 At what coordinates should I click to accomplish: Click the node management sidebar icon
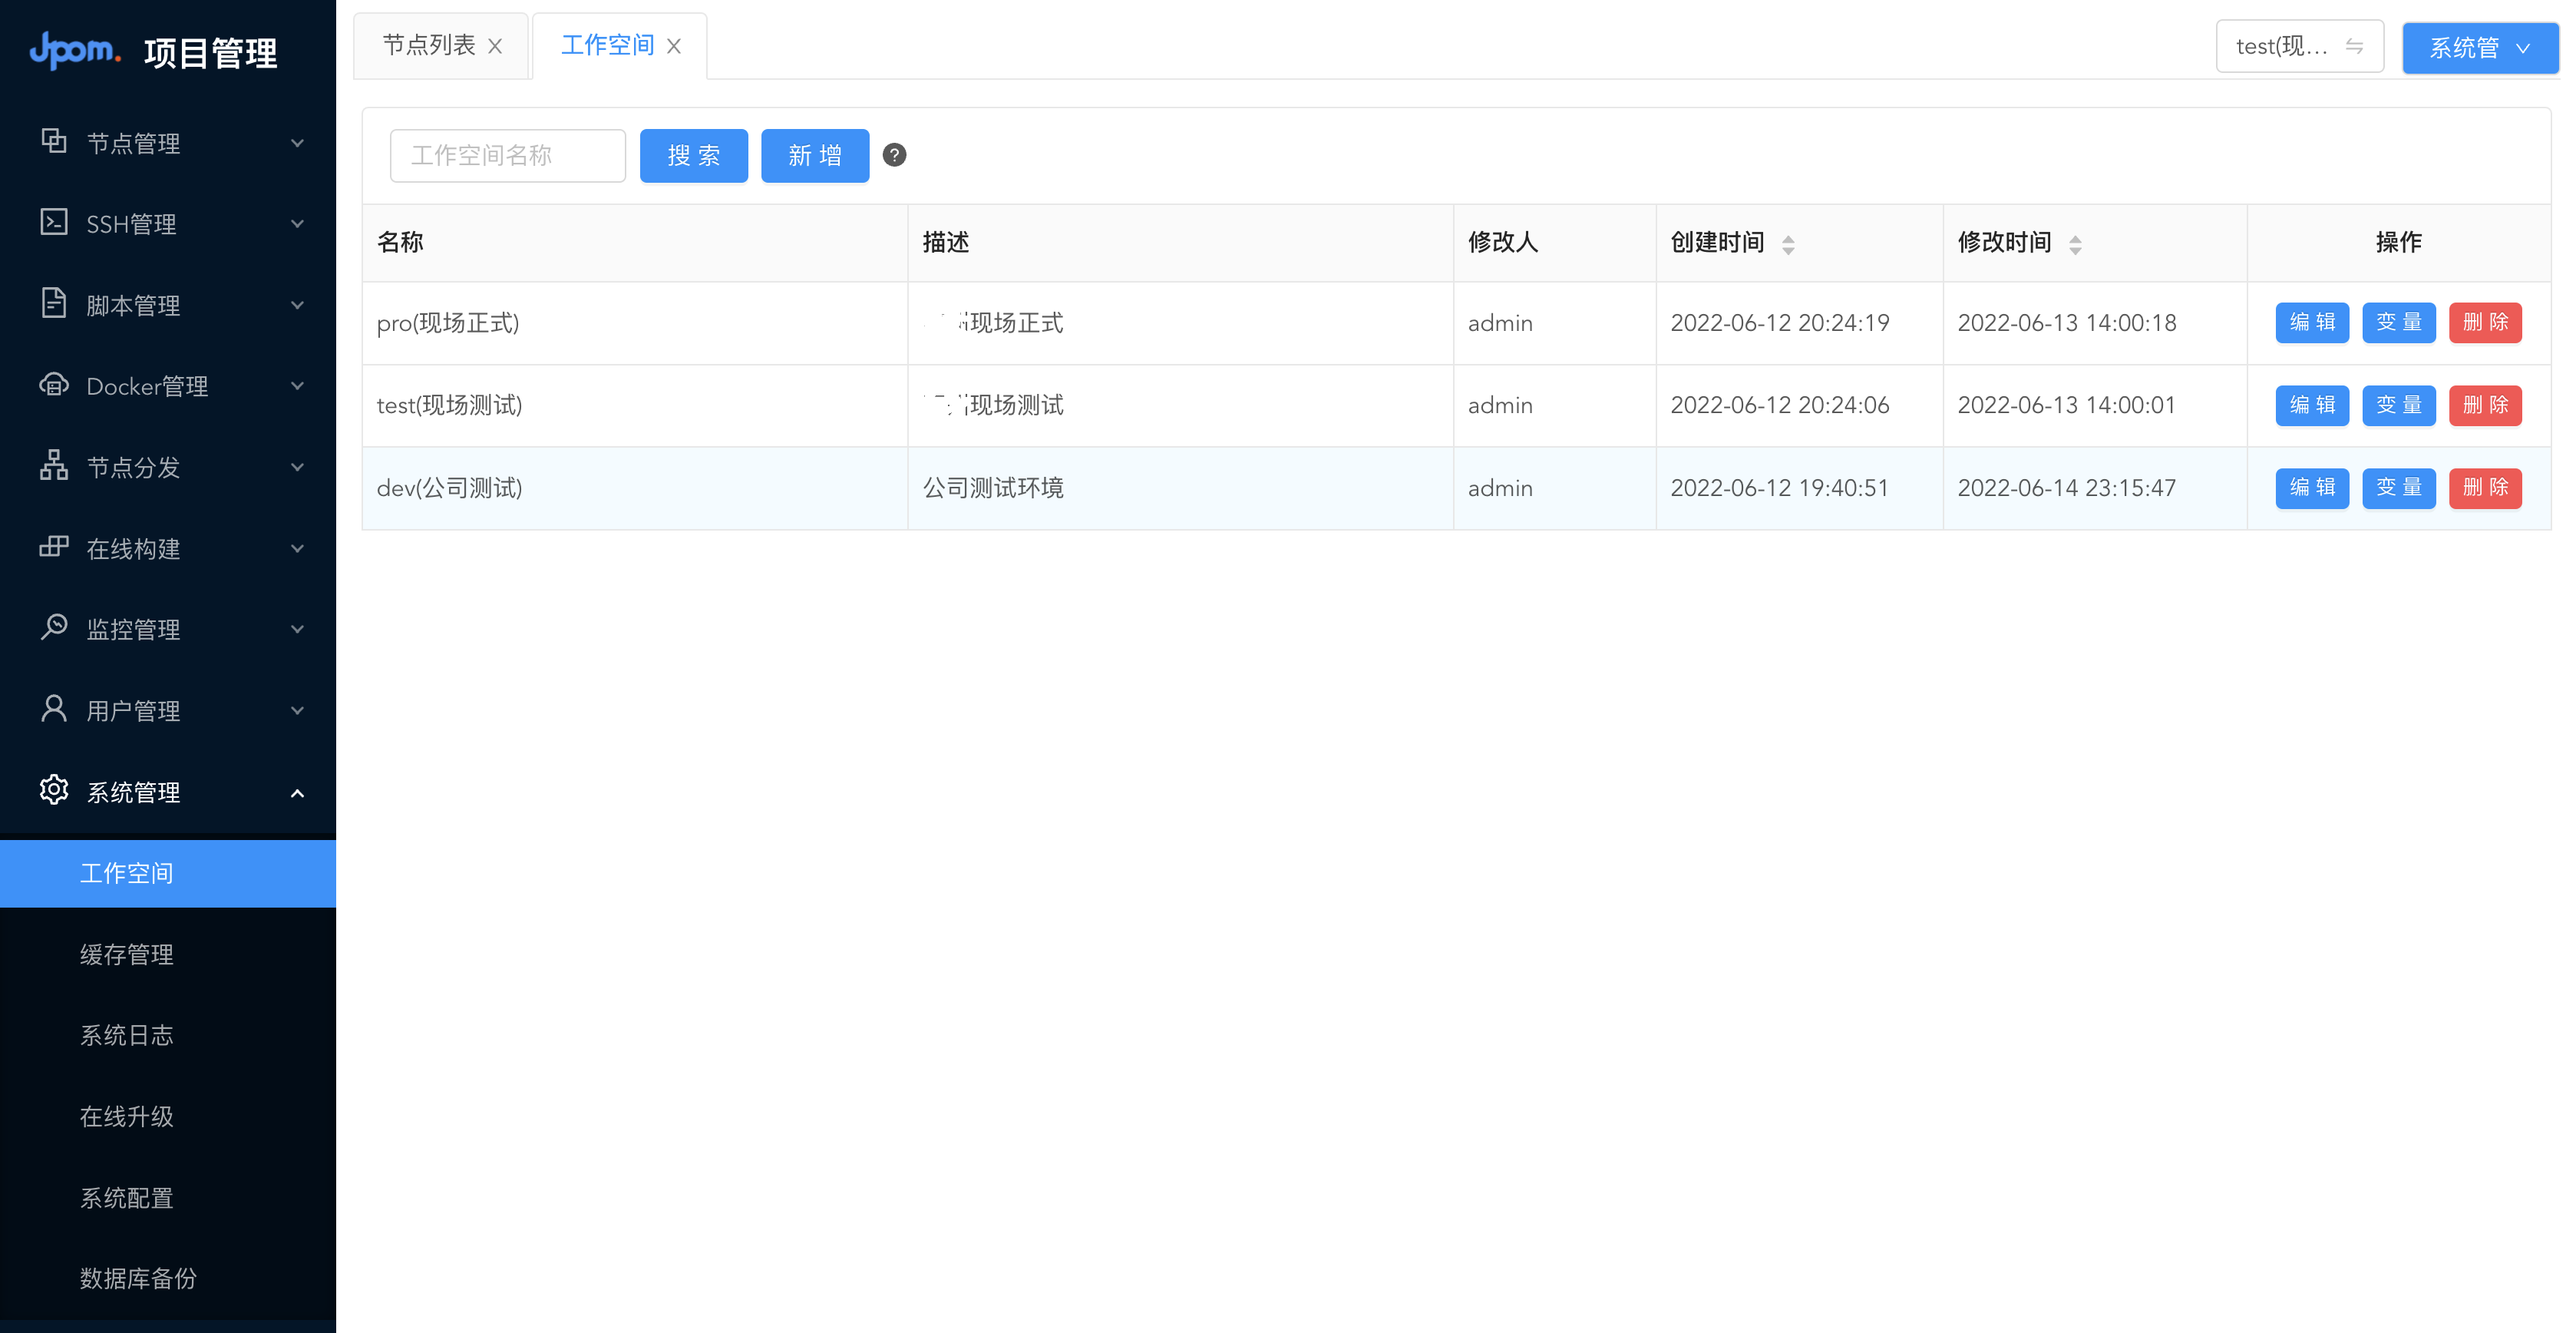point(53,141)
